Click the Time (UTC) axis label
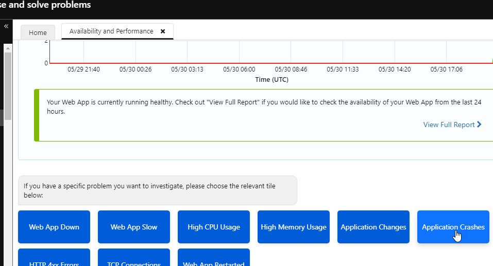The width and height of the screenshot is (493, 266). click(x=271, y=80)
